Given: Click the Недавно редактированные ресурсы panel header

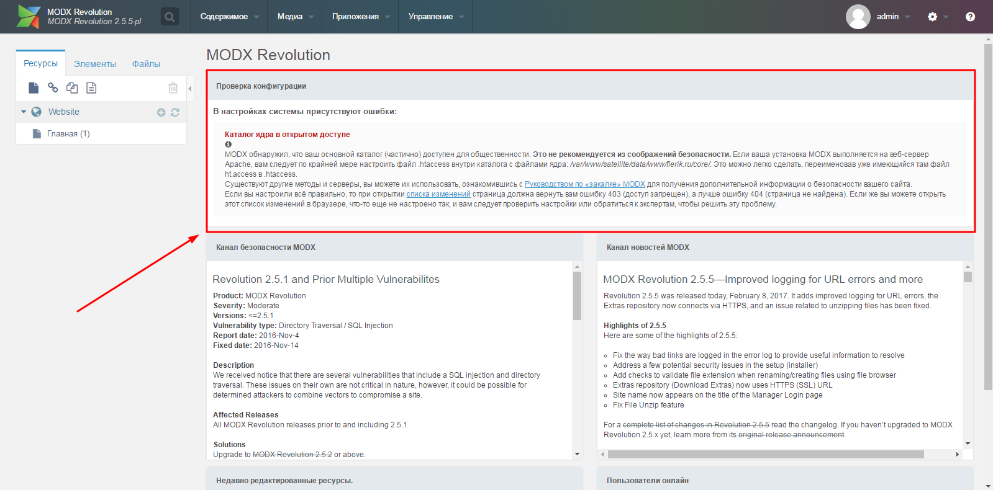Looking at the screenshot, I should tap(394, 479).
